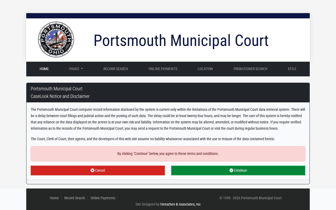Visit the Henschen & Associates, Inc link
This screenshot has width=336, height=210.
181,204
